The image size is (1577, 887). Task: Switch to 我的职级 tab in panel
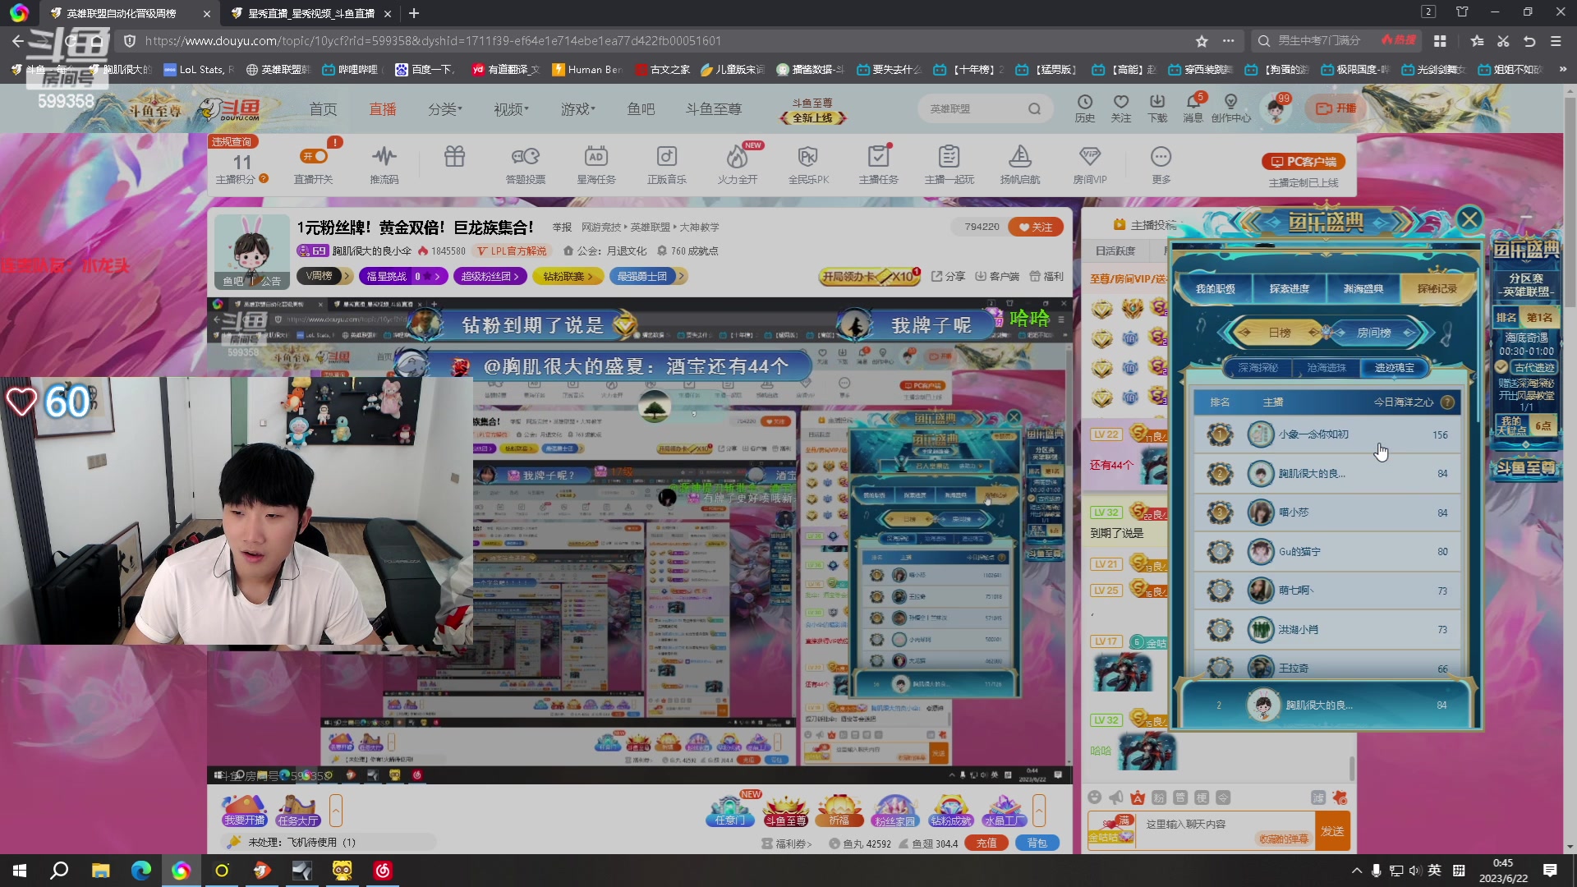pyautogui.click(x=1215, y=288)
